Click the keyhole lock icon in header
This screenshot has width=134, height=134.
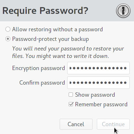pos(123,11)
